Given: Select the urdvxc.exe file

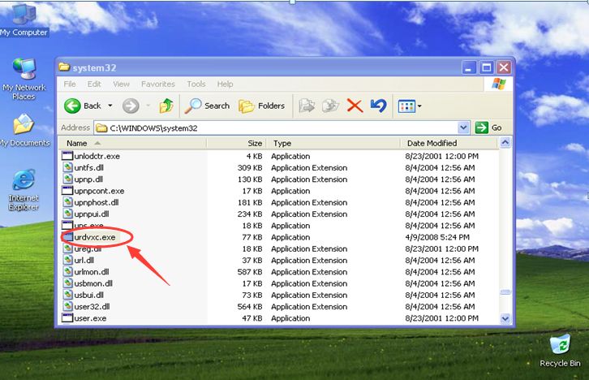Looking at the screenshot, I should (95, 237).
